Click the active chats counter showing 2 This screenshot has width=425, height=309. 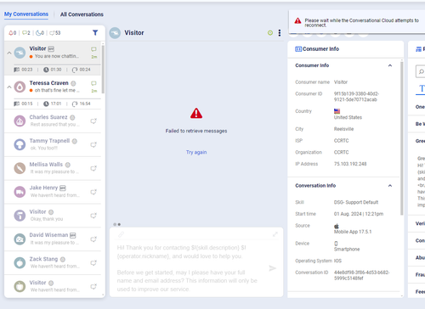25,33
